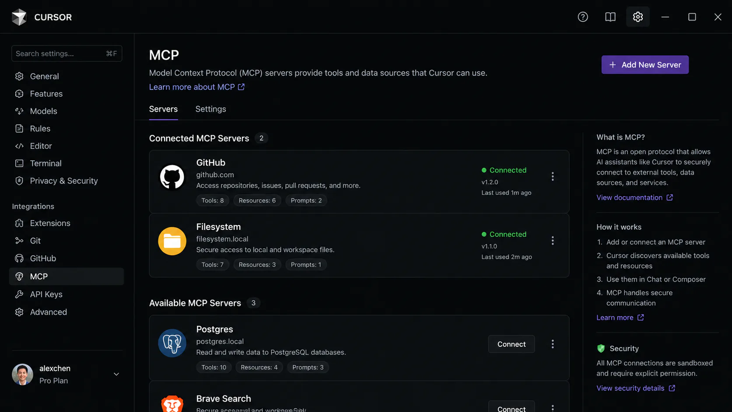Click Postgres Resources: 4 badge
732x412 pixels.
(x=259, y=367)
